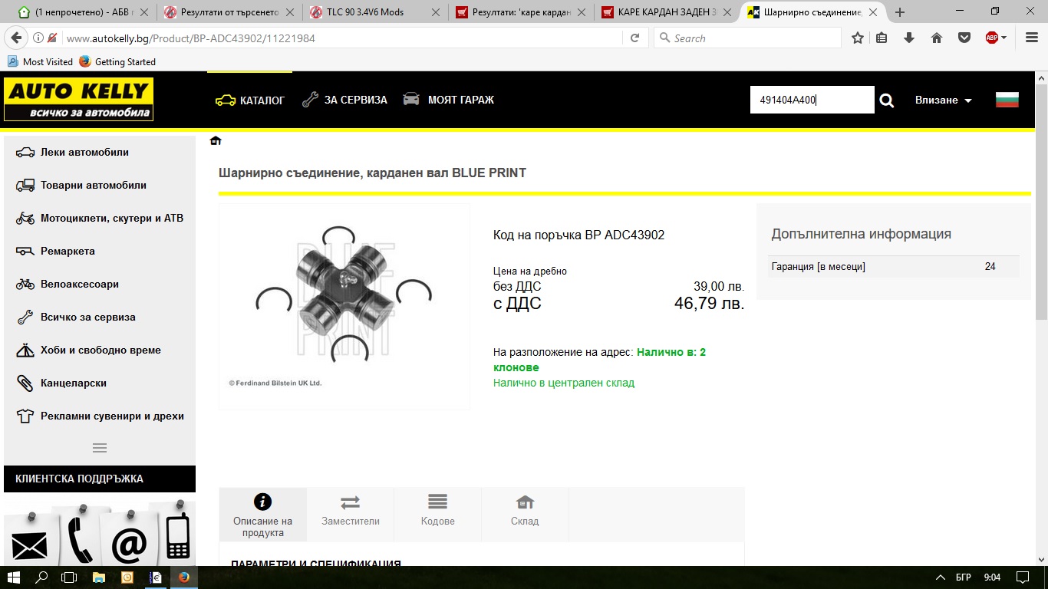Reload the page with the refresh icon
The height and width of the screenshot is (589, 1048).
[634, 38]
